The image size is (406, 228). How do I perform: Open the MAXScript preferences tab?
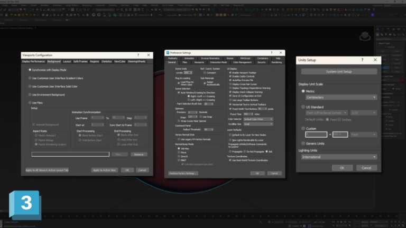[x=245, y=59]
